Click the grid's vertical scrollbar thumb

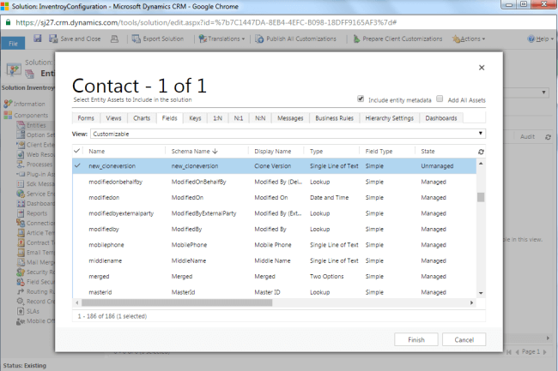(481, 197)
